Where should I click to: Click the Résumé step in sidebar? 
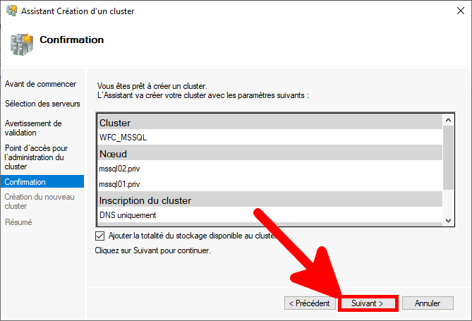(x=18, y=222)
